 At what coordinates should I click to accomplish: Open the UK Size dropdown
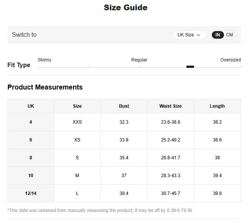(x=189, y=35)
